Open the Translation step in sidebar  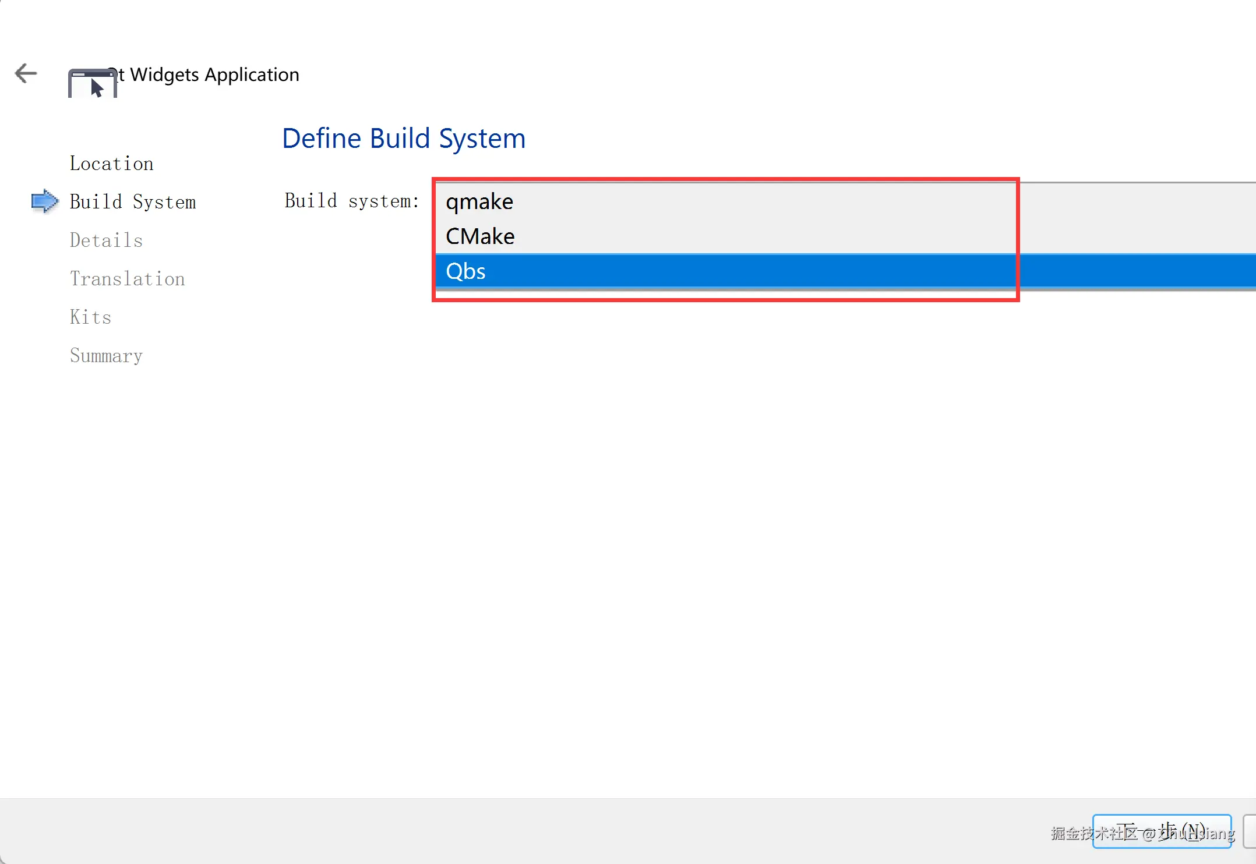127,279
